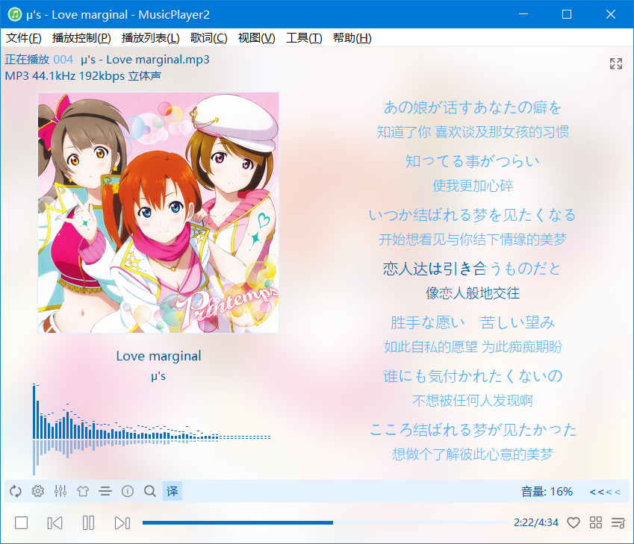Click the MP3 44.1kHz 192kbps format info
The image size is (634, 544).
[x=83, y=76]
